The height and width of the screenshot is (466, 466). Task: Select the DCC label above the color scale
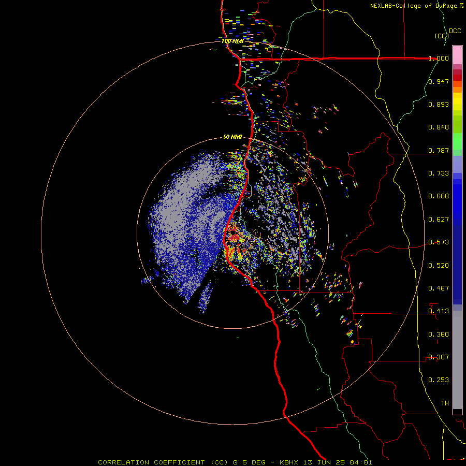(455, 31)
